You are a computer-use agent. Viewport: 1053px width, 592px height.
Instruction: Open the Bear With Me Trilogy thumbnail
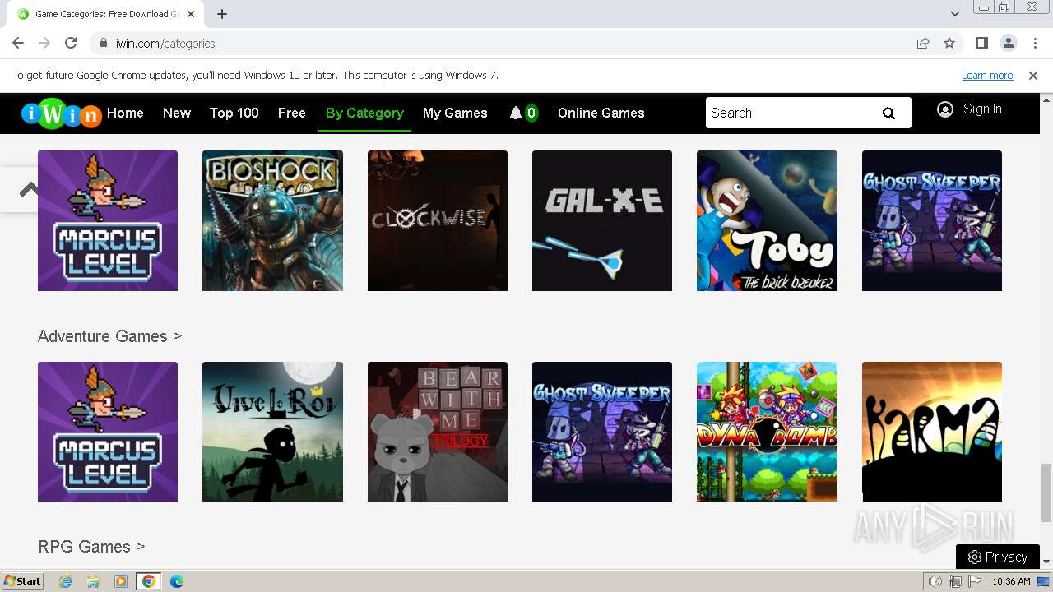pyautogui.click(x=438, y=432)
